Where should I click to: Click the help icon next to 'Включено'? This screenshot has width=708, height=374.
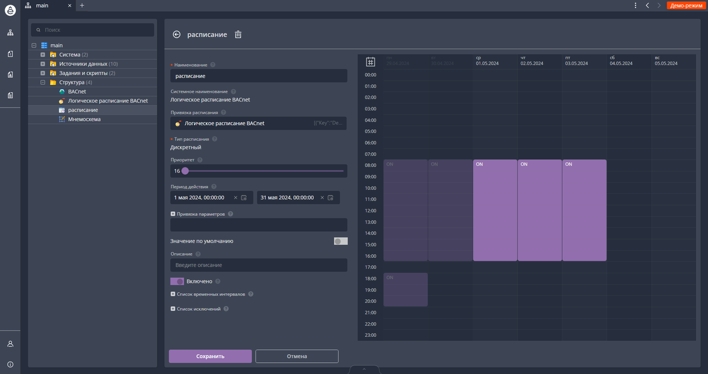tap(218, 281)
